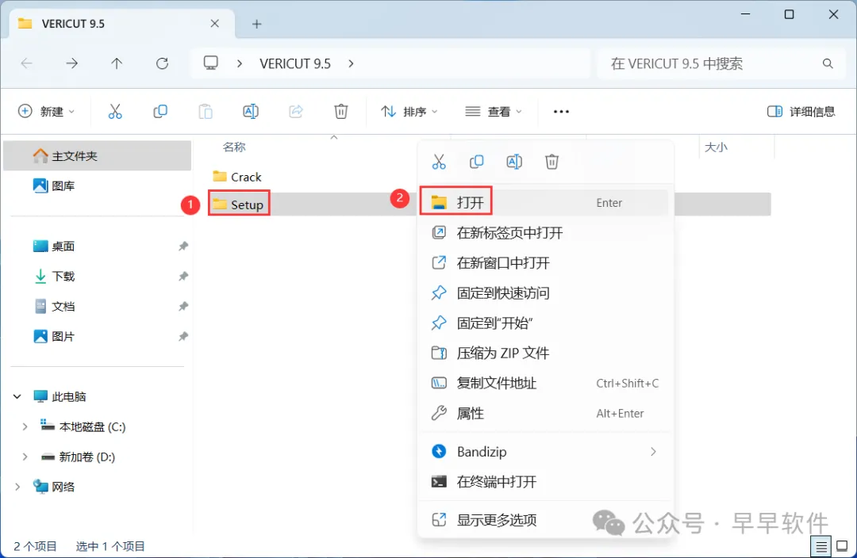Open 下载 in the sidebar

coord(98,277)
